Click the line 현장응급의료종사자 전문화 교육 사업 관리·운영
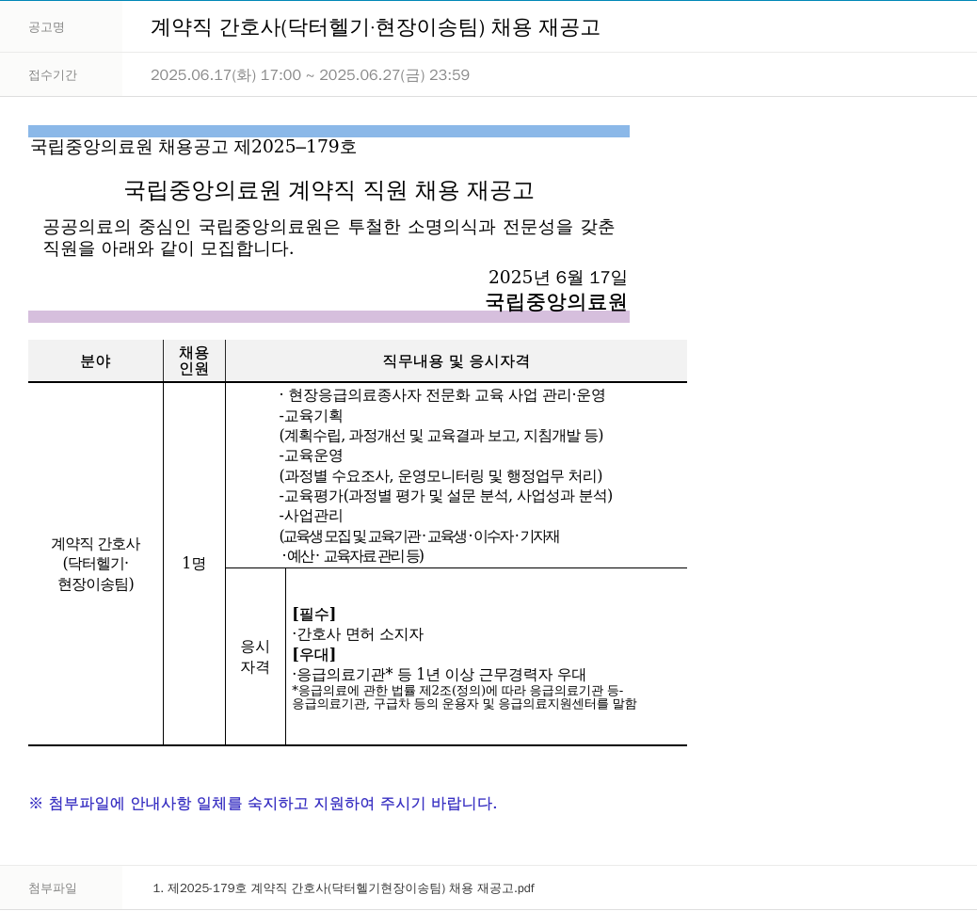 [442, 395]
